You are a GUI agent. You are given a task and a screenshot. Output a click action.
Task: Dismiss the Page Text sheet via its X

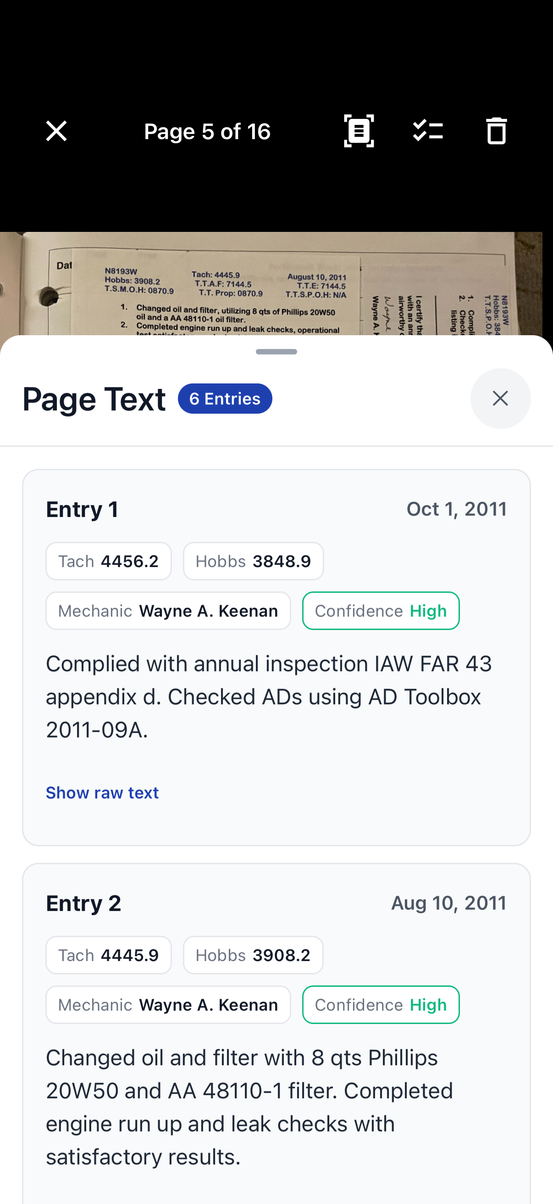(x=500, y=398)
